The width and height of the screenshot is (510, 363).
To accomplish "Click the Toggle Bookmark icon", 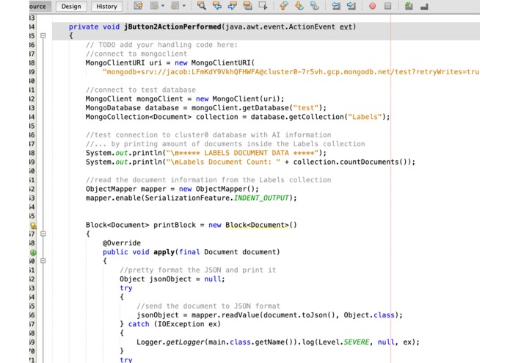I will coord(315,6).
